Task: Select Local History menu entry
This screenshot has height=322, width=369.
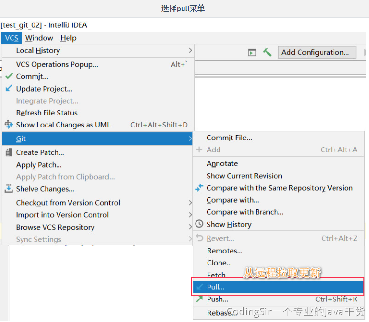Action: click(98, 50)
